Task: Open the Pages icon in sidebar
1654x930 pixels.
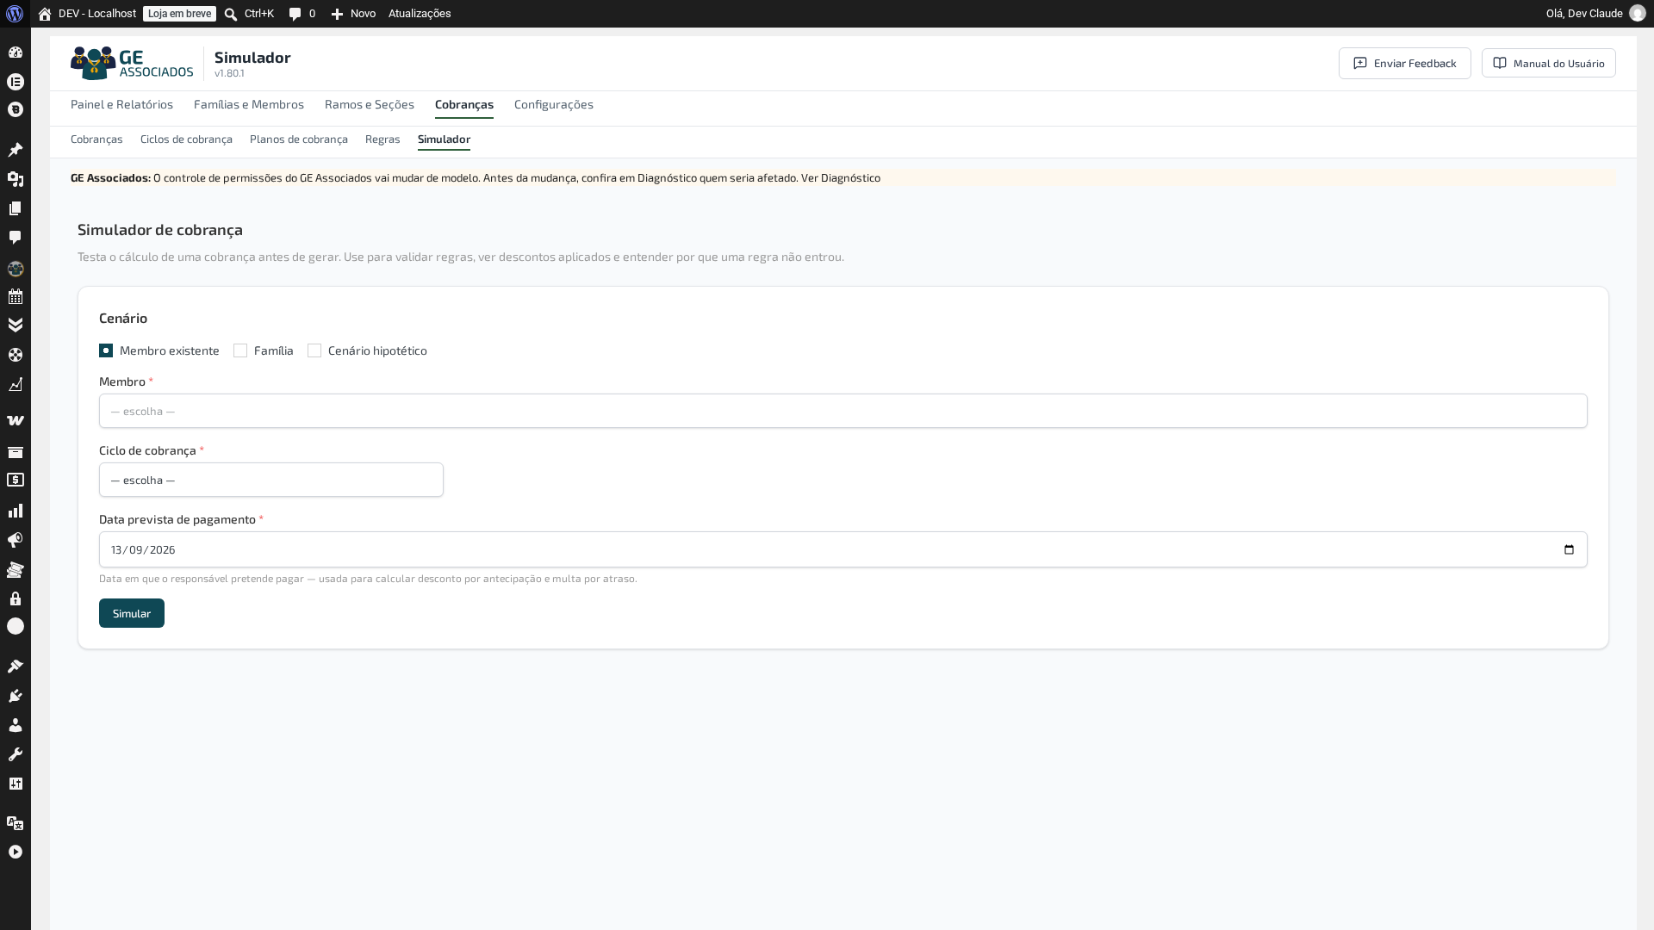Action: click(16, 208)
